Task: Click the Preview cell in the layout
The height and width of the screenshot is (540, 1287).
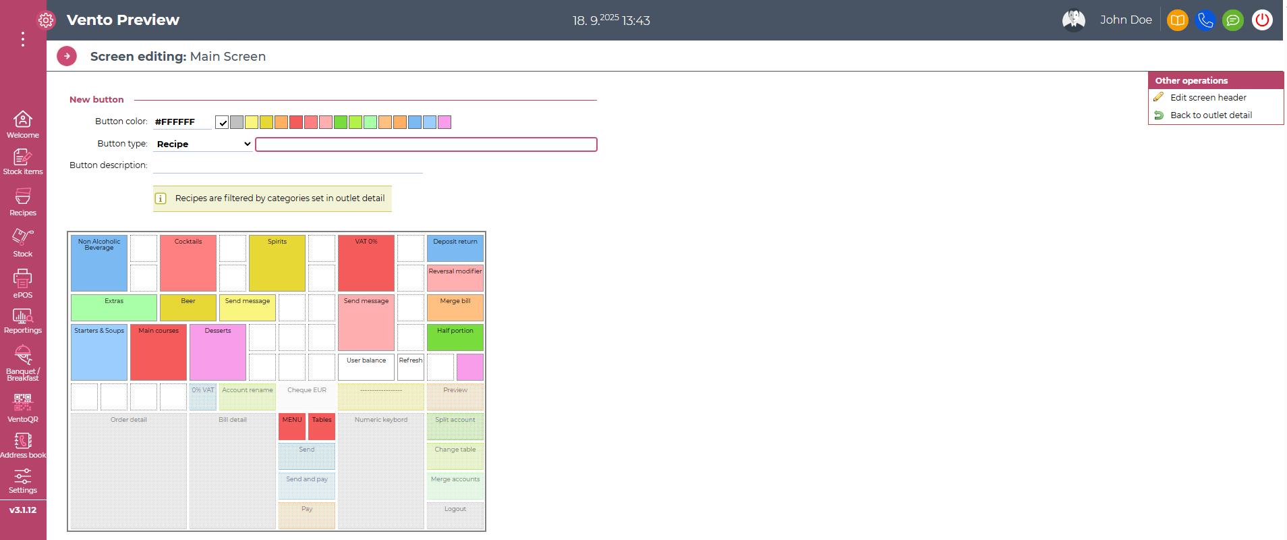Action: [x=455, y=397]
